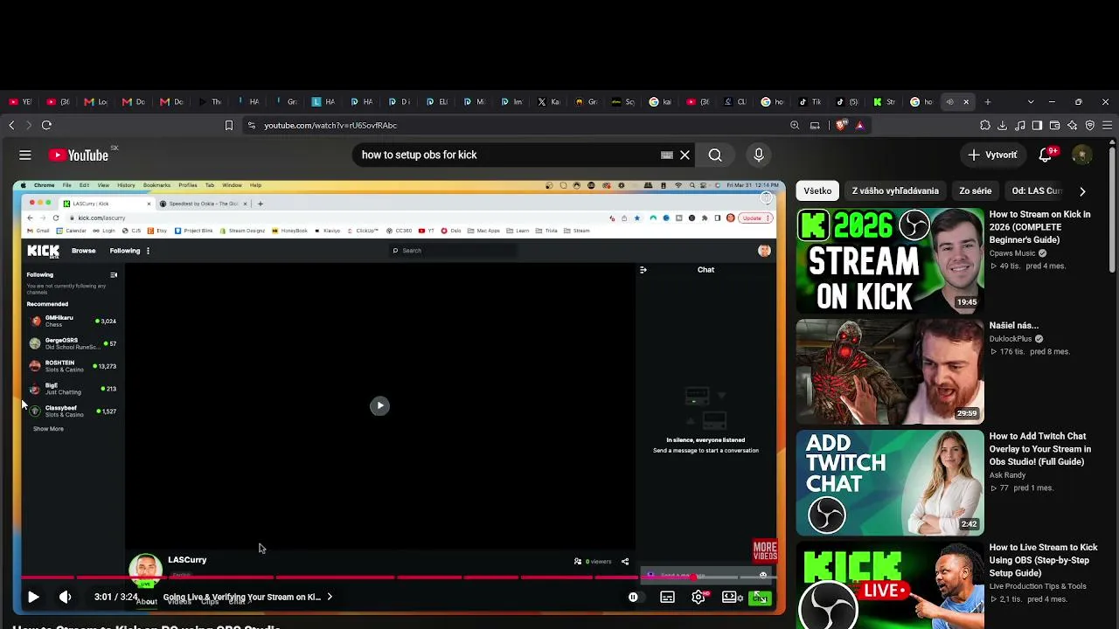The width and height of the screenshot is (1119, 629).
Task: Click the center play button in video
Action: (x=379, y=405)
